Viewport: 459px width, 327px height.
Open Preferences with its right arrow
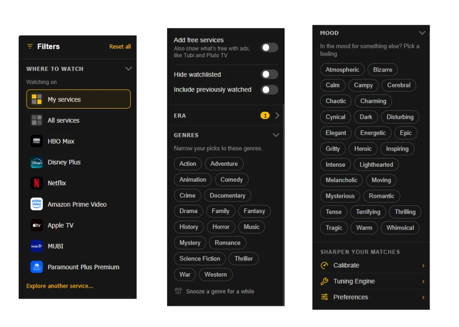pyautogui.click(x=423, y=297)
